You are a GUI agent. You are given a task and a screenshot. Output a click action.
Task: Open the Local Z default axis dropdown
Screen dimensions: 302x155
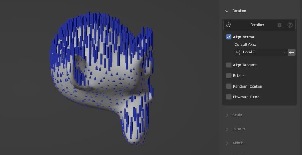(x=261, y=52)
